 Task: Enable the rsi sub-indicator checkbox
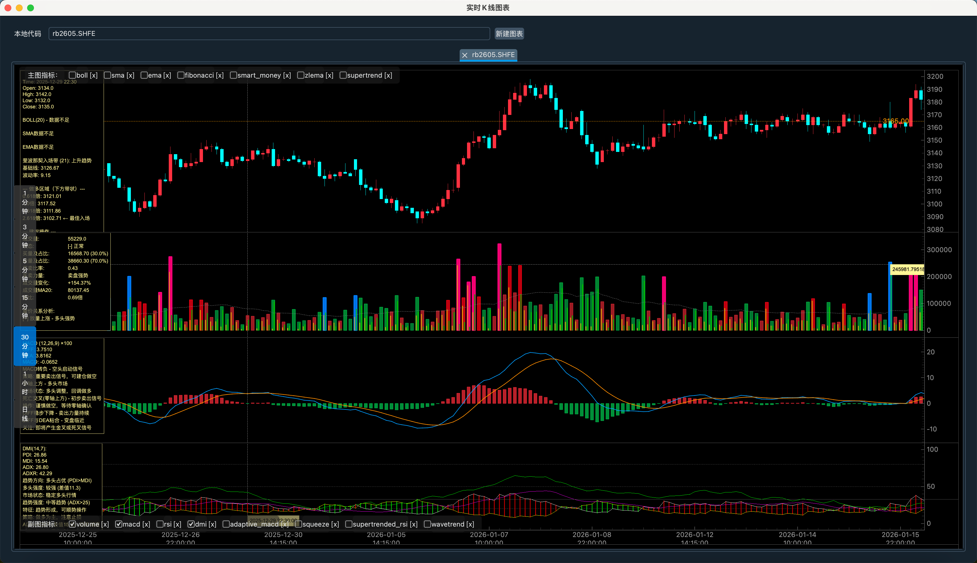160,524
